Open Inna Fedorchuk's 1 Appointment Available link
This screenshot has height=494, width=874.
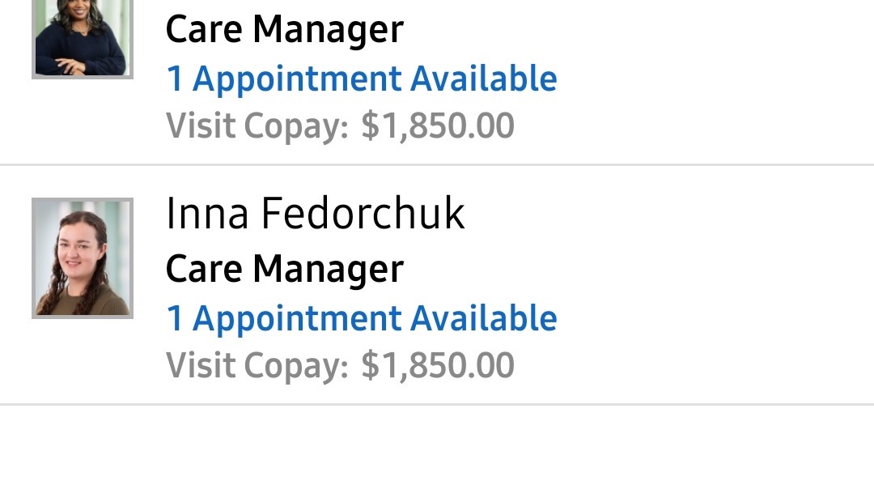tap(362, 318)
